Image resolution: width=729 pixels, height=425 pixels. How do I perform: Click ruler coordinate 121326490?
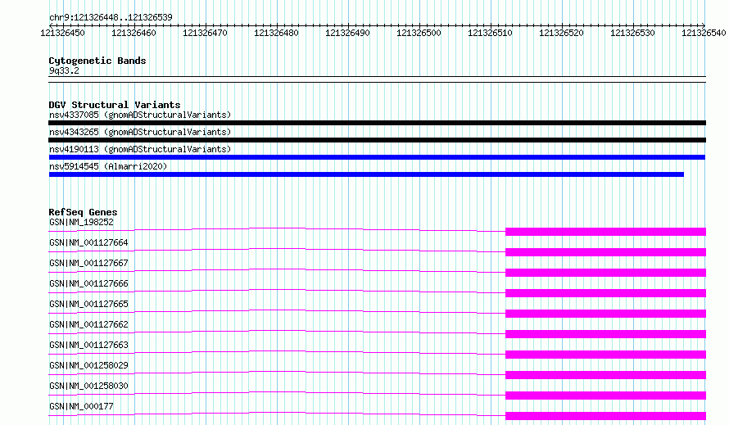(347, 33)
